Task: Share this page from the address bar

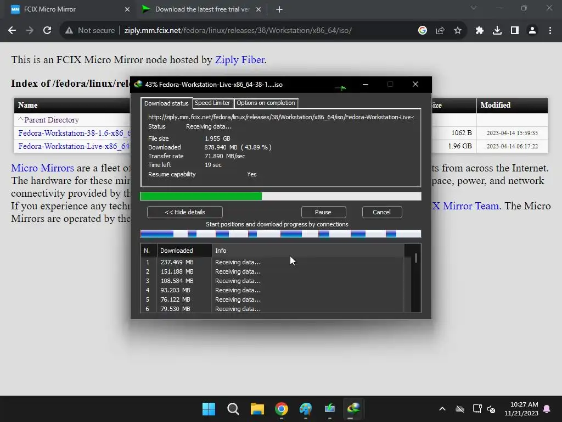Action: tap(440, 31)
